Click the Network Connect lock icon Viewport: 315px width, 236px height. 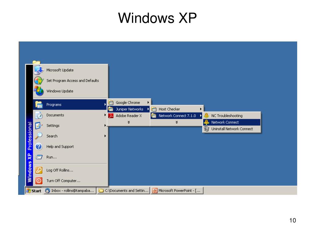point(206,122)
